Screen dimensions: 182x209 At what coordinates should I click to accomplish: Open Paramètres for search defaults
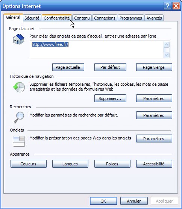tap(154, 115)
